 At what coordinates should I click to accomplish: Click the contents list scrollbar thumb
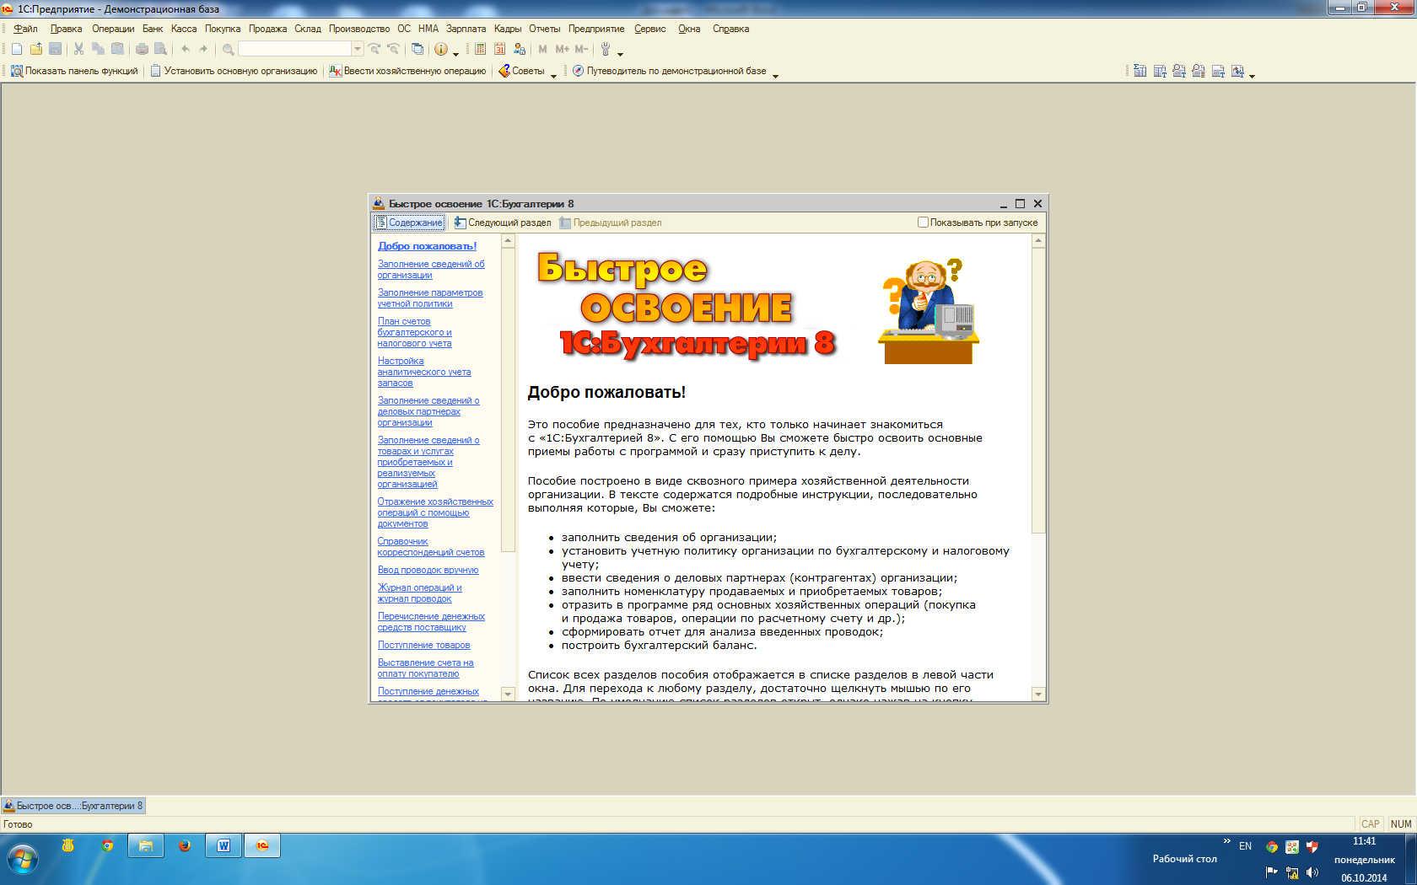pyautogui.click(x=508, y=400)
